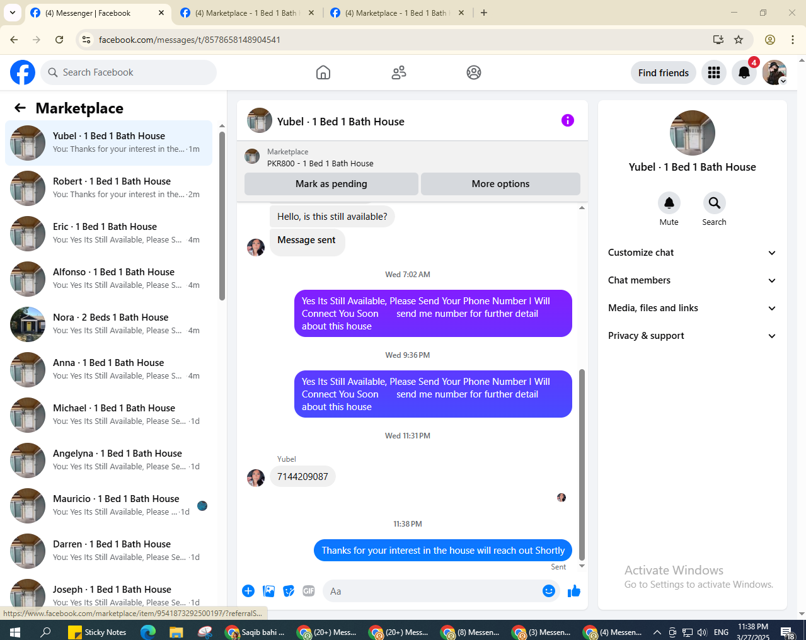Go back one page in the browser
The image size is (806, 640).
click(x=14, y=40)
